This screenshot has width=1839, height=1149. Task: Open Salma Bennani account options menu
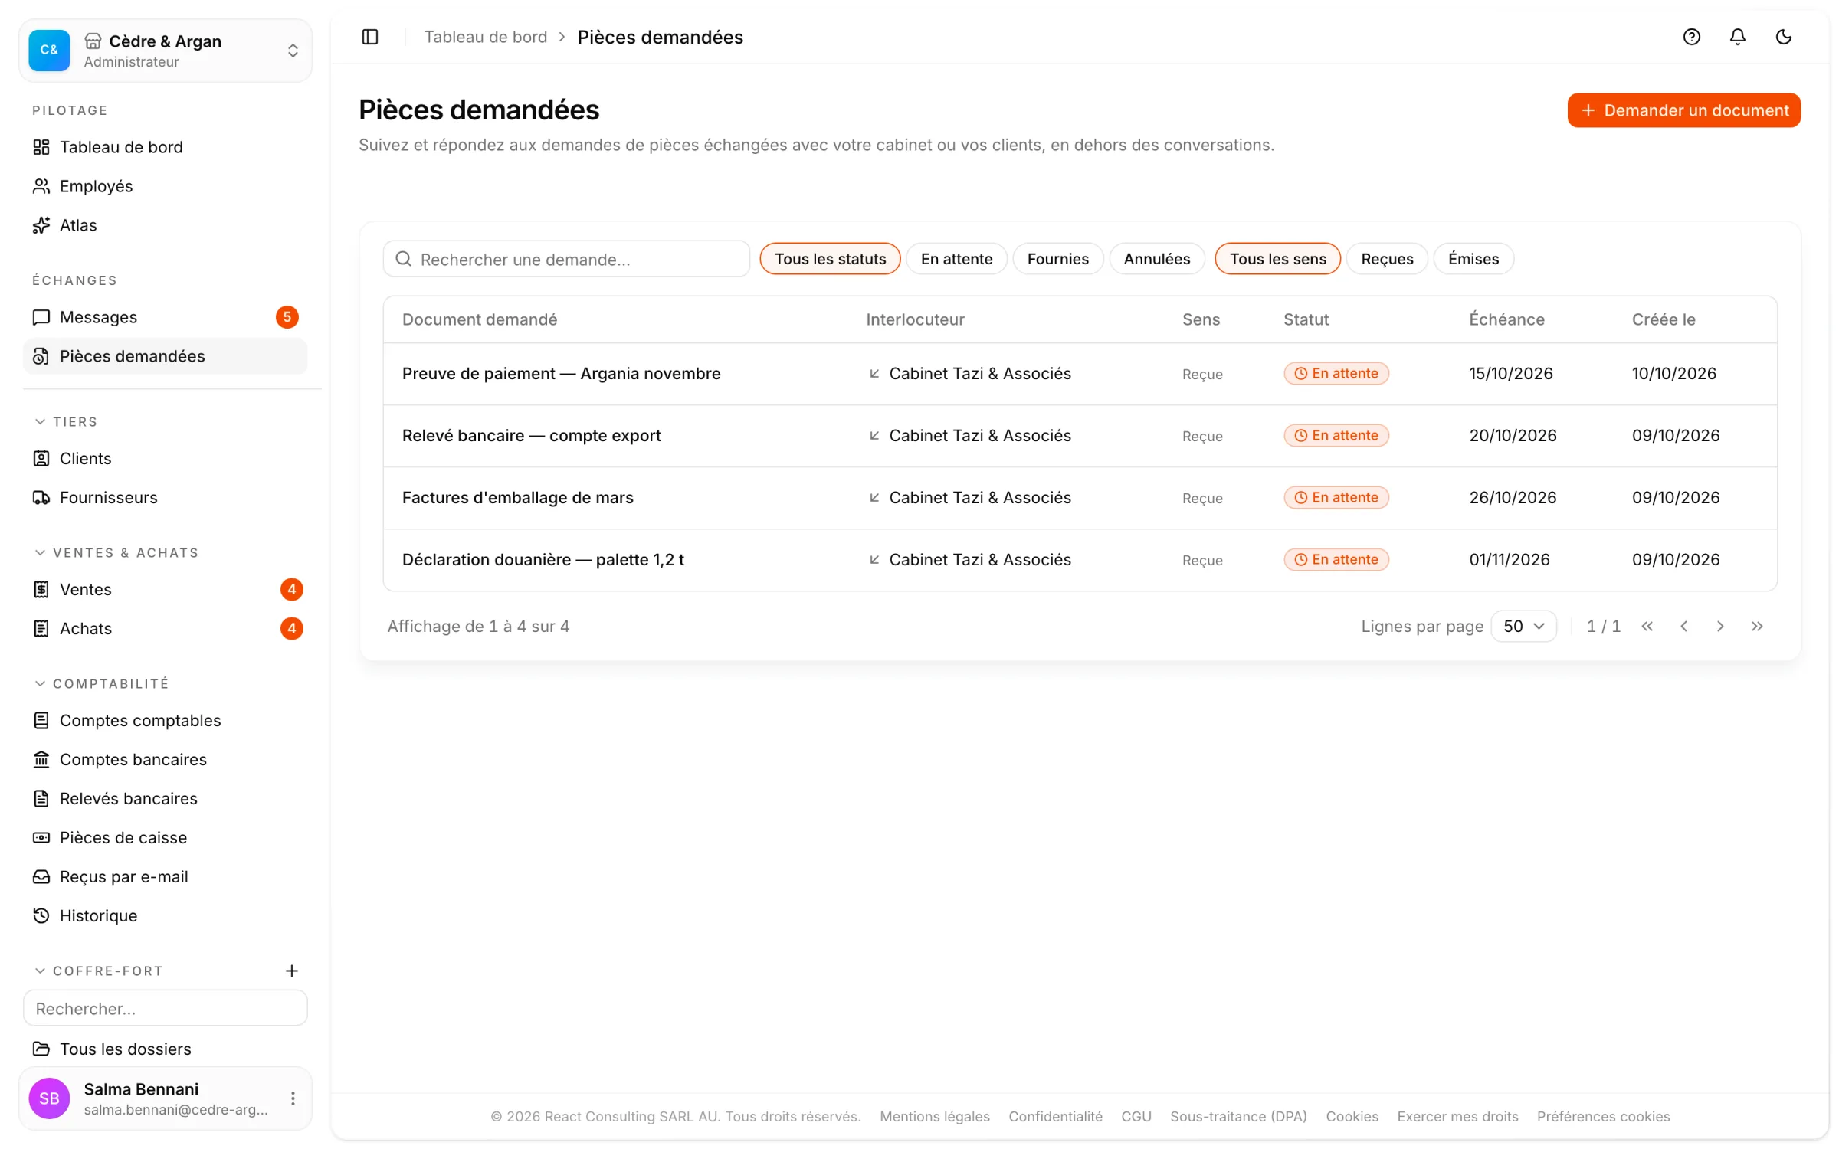293,1098
